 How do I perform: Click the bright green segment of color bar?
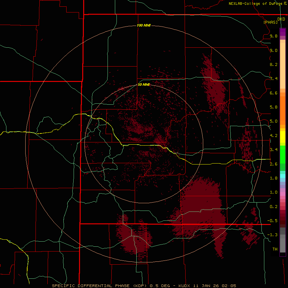[283, 154]
